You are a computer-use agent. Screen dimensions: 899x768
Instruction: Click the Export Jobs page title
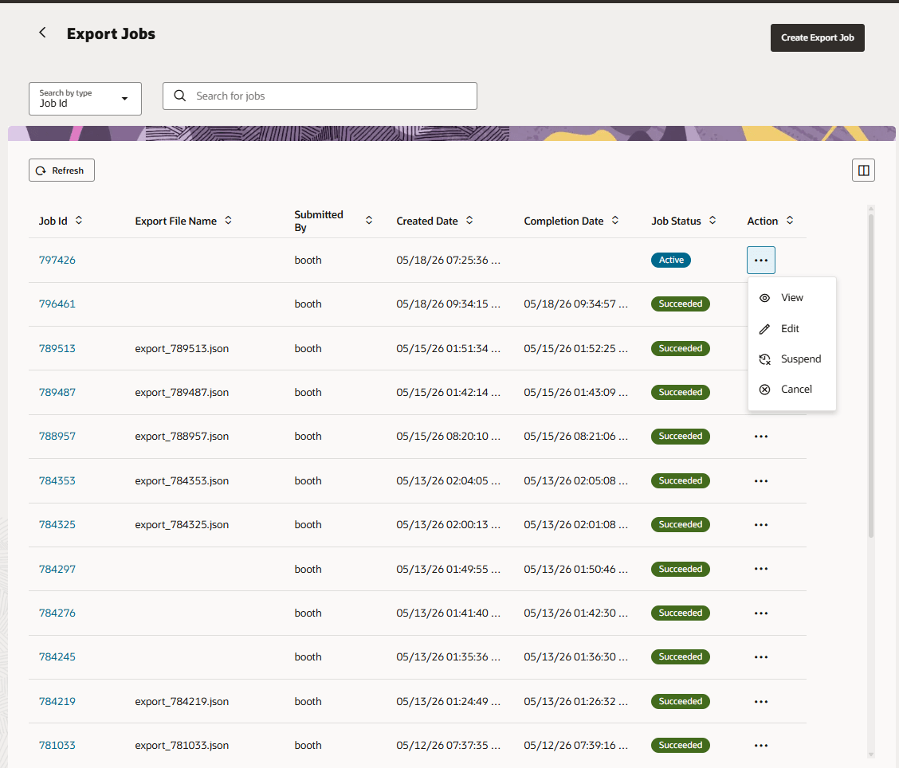[111, 33]
